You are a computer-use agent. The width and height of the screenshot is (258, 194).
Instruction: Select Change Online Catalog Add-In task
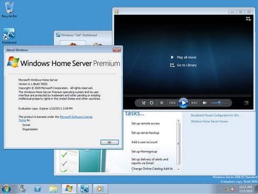[x=152, y=169]
